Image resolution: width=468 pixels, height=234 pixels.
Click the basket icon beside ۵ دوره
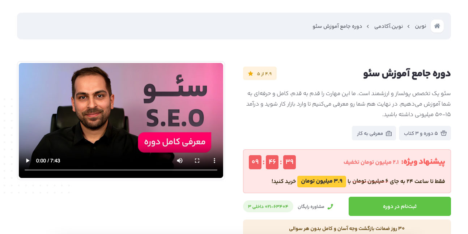pos(444,133)
